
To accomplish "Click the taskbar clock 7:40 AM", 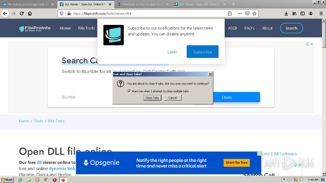I will pyautogui.click(x=313, y=180).
